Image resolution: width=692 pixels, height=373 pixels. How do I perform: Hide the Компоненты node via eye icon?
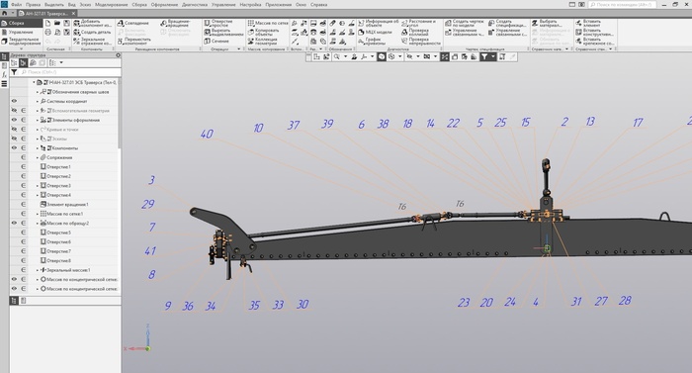(x=14, y=148)
